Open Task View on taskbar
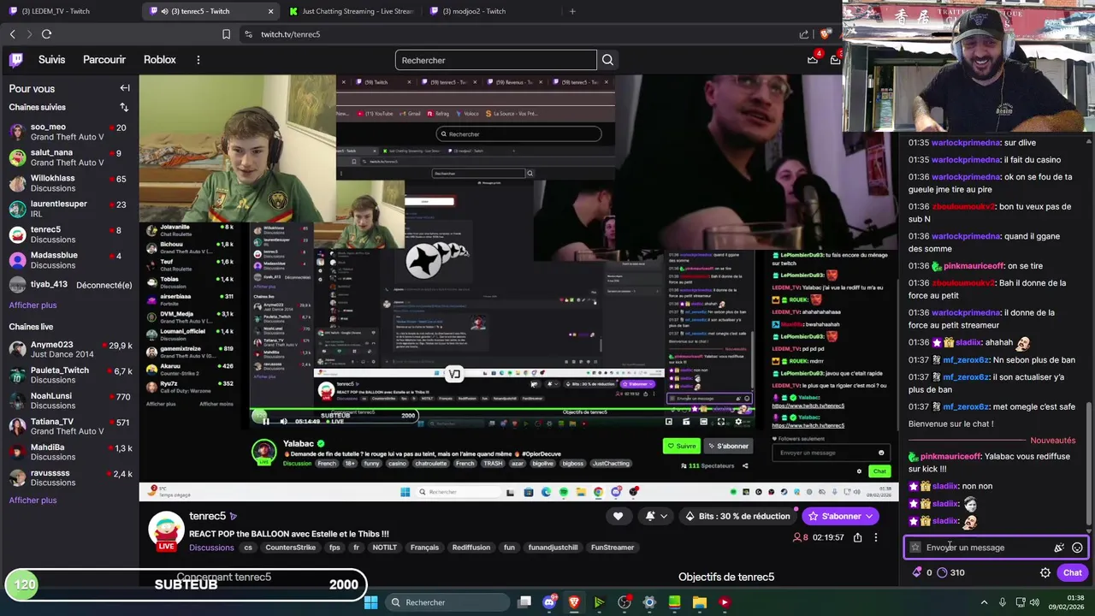Viewport: 1095px width, 616px height. (524, 602)
